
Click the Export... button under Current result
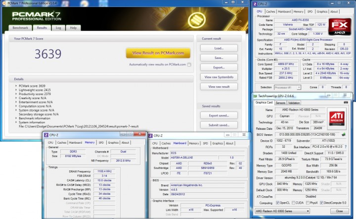[219, 67]
